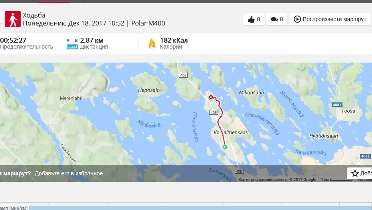
Task: Click the distance ruler icon
Action: coord(72,44)
